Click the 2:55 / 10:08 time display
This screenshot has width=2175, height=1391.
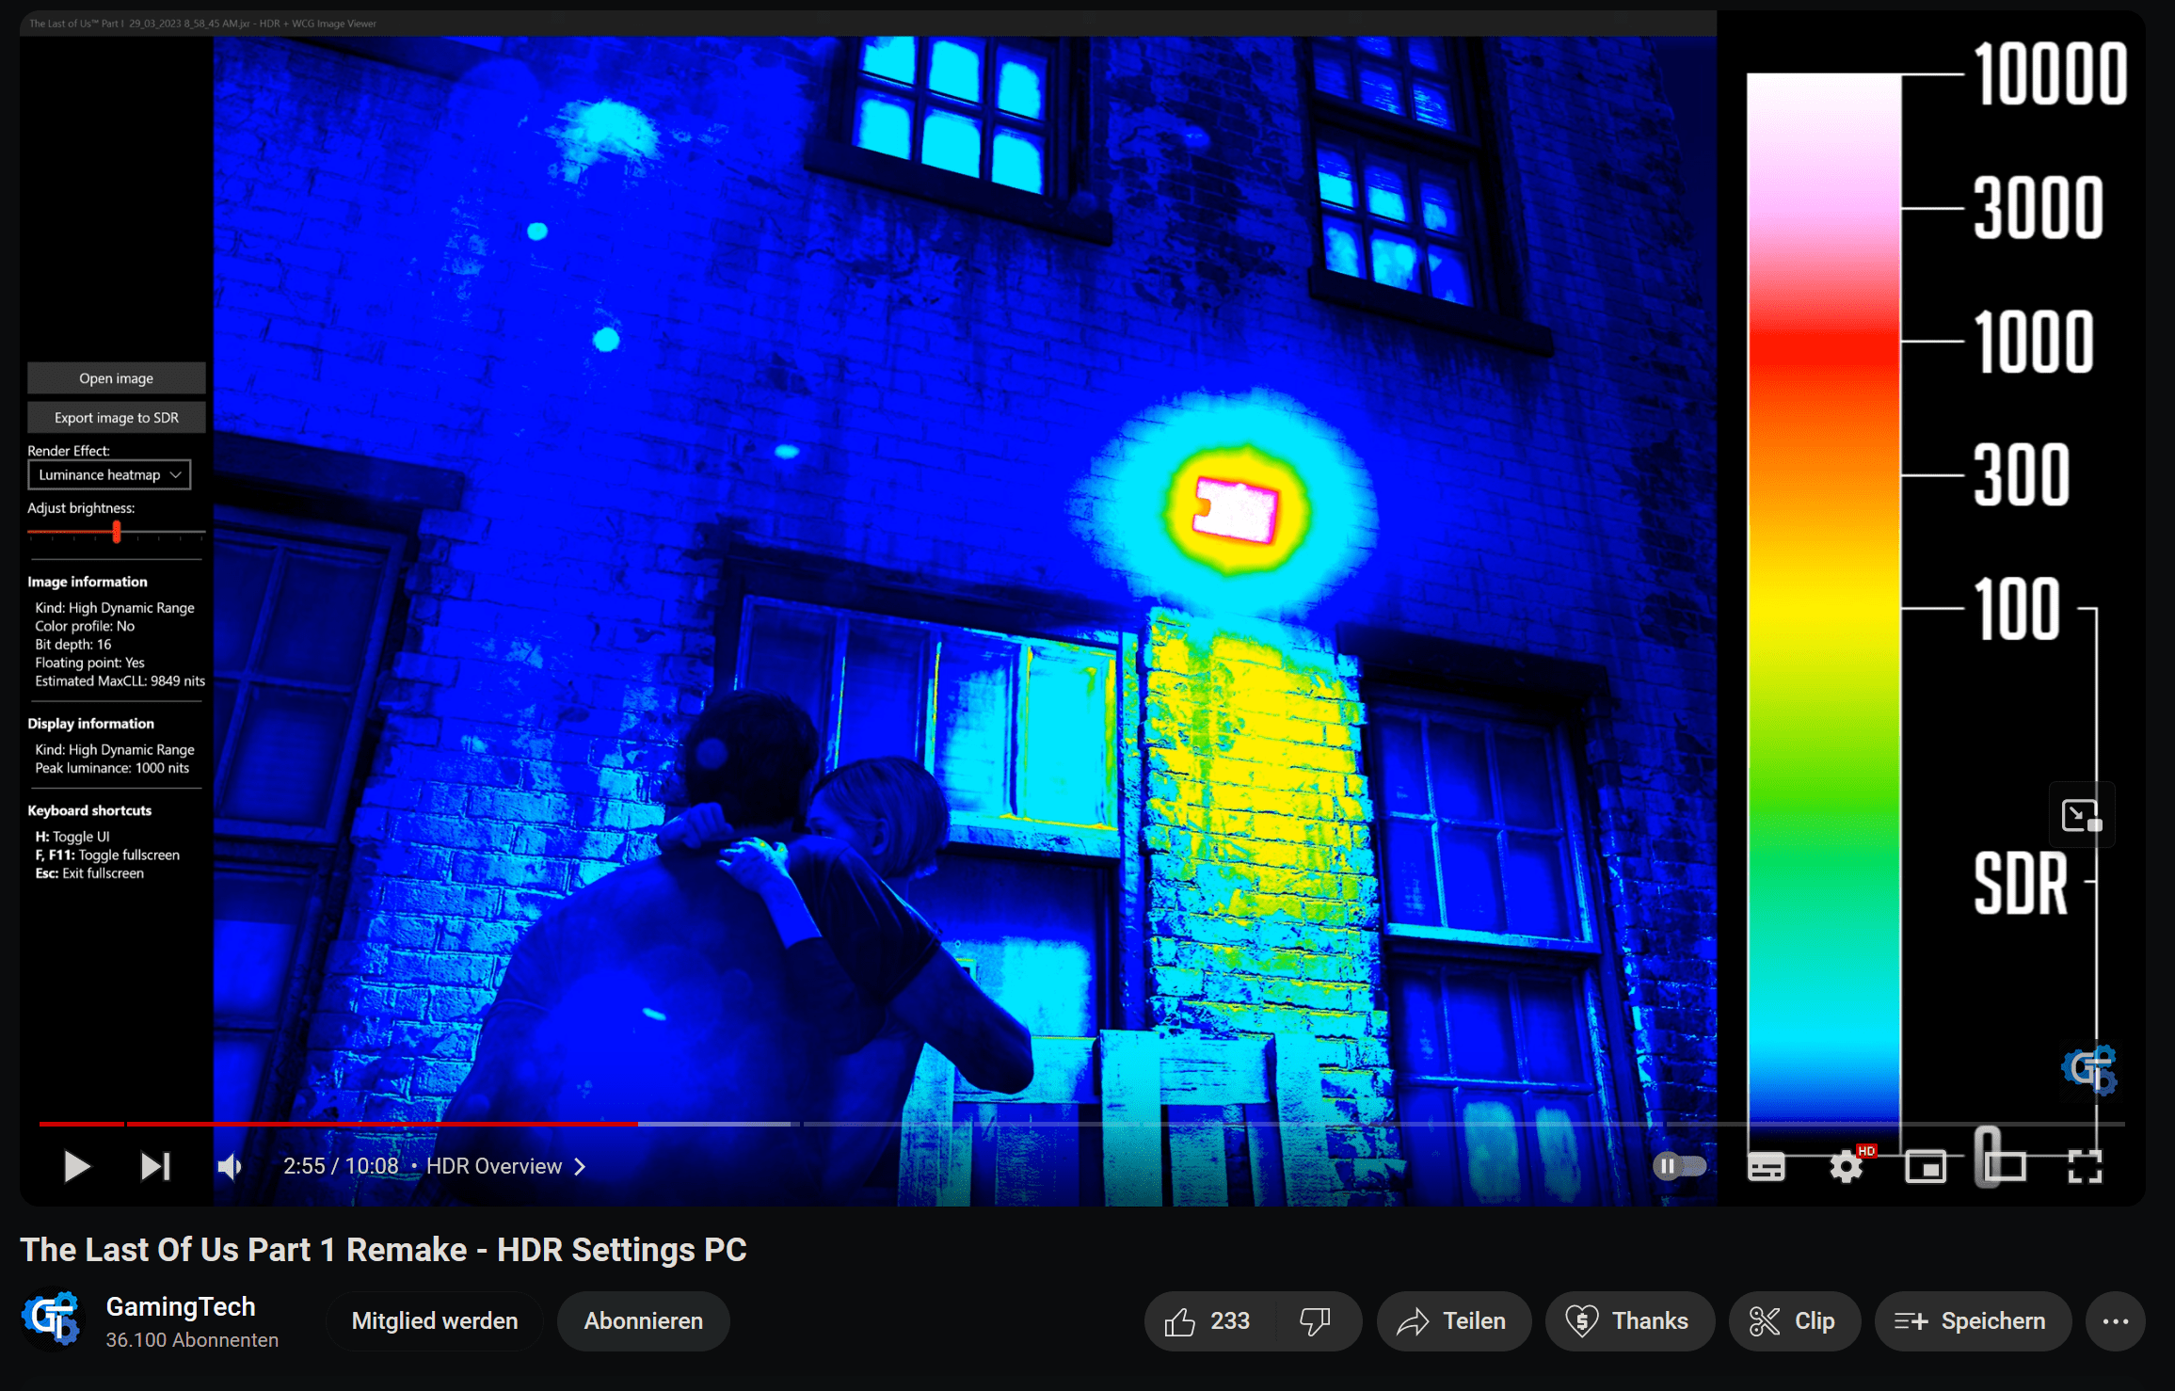[x=341, y=1166]
